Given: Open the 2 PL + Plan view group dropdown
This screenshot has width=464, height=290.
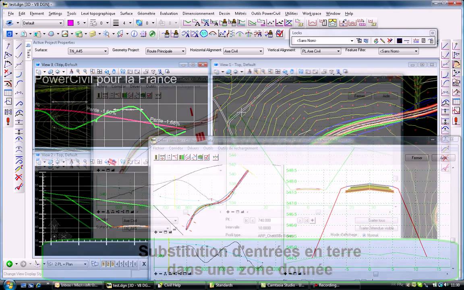Looking at the screenshot, I should 68,264.
